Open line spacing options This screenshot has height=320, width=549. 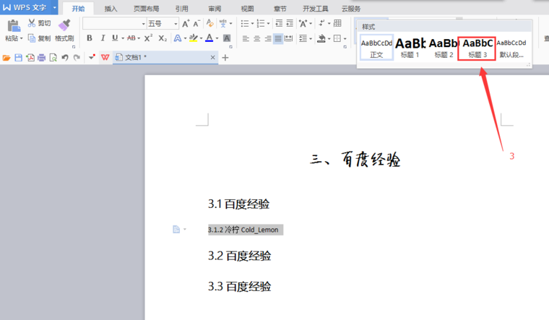[x=303, y=38]
